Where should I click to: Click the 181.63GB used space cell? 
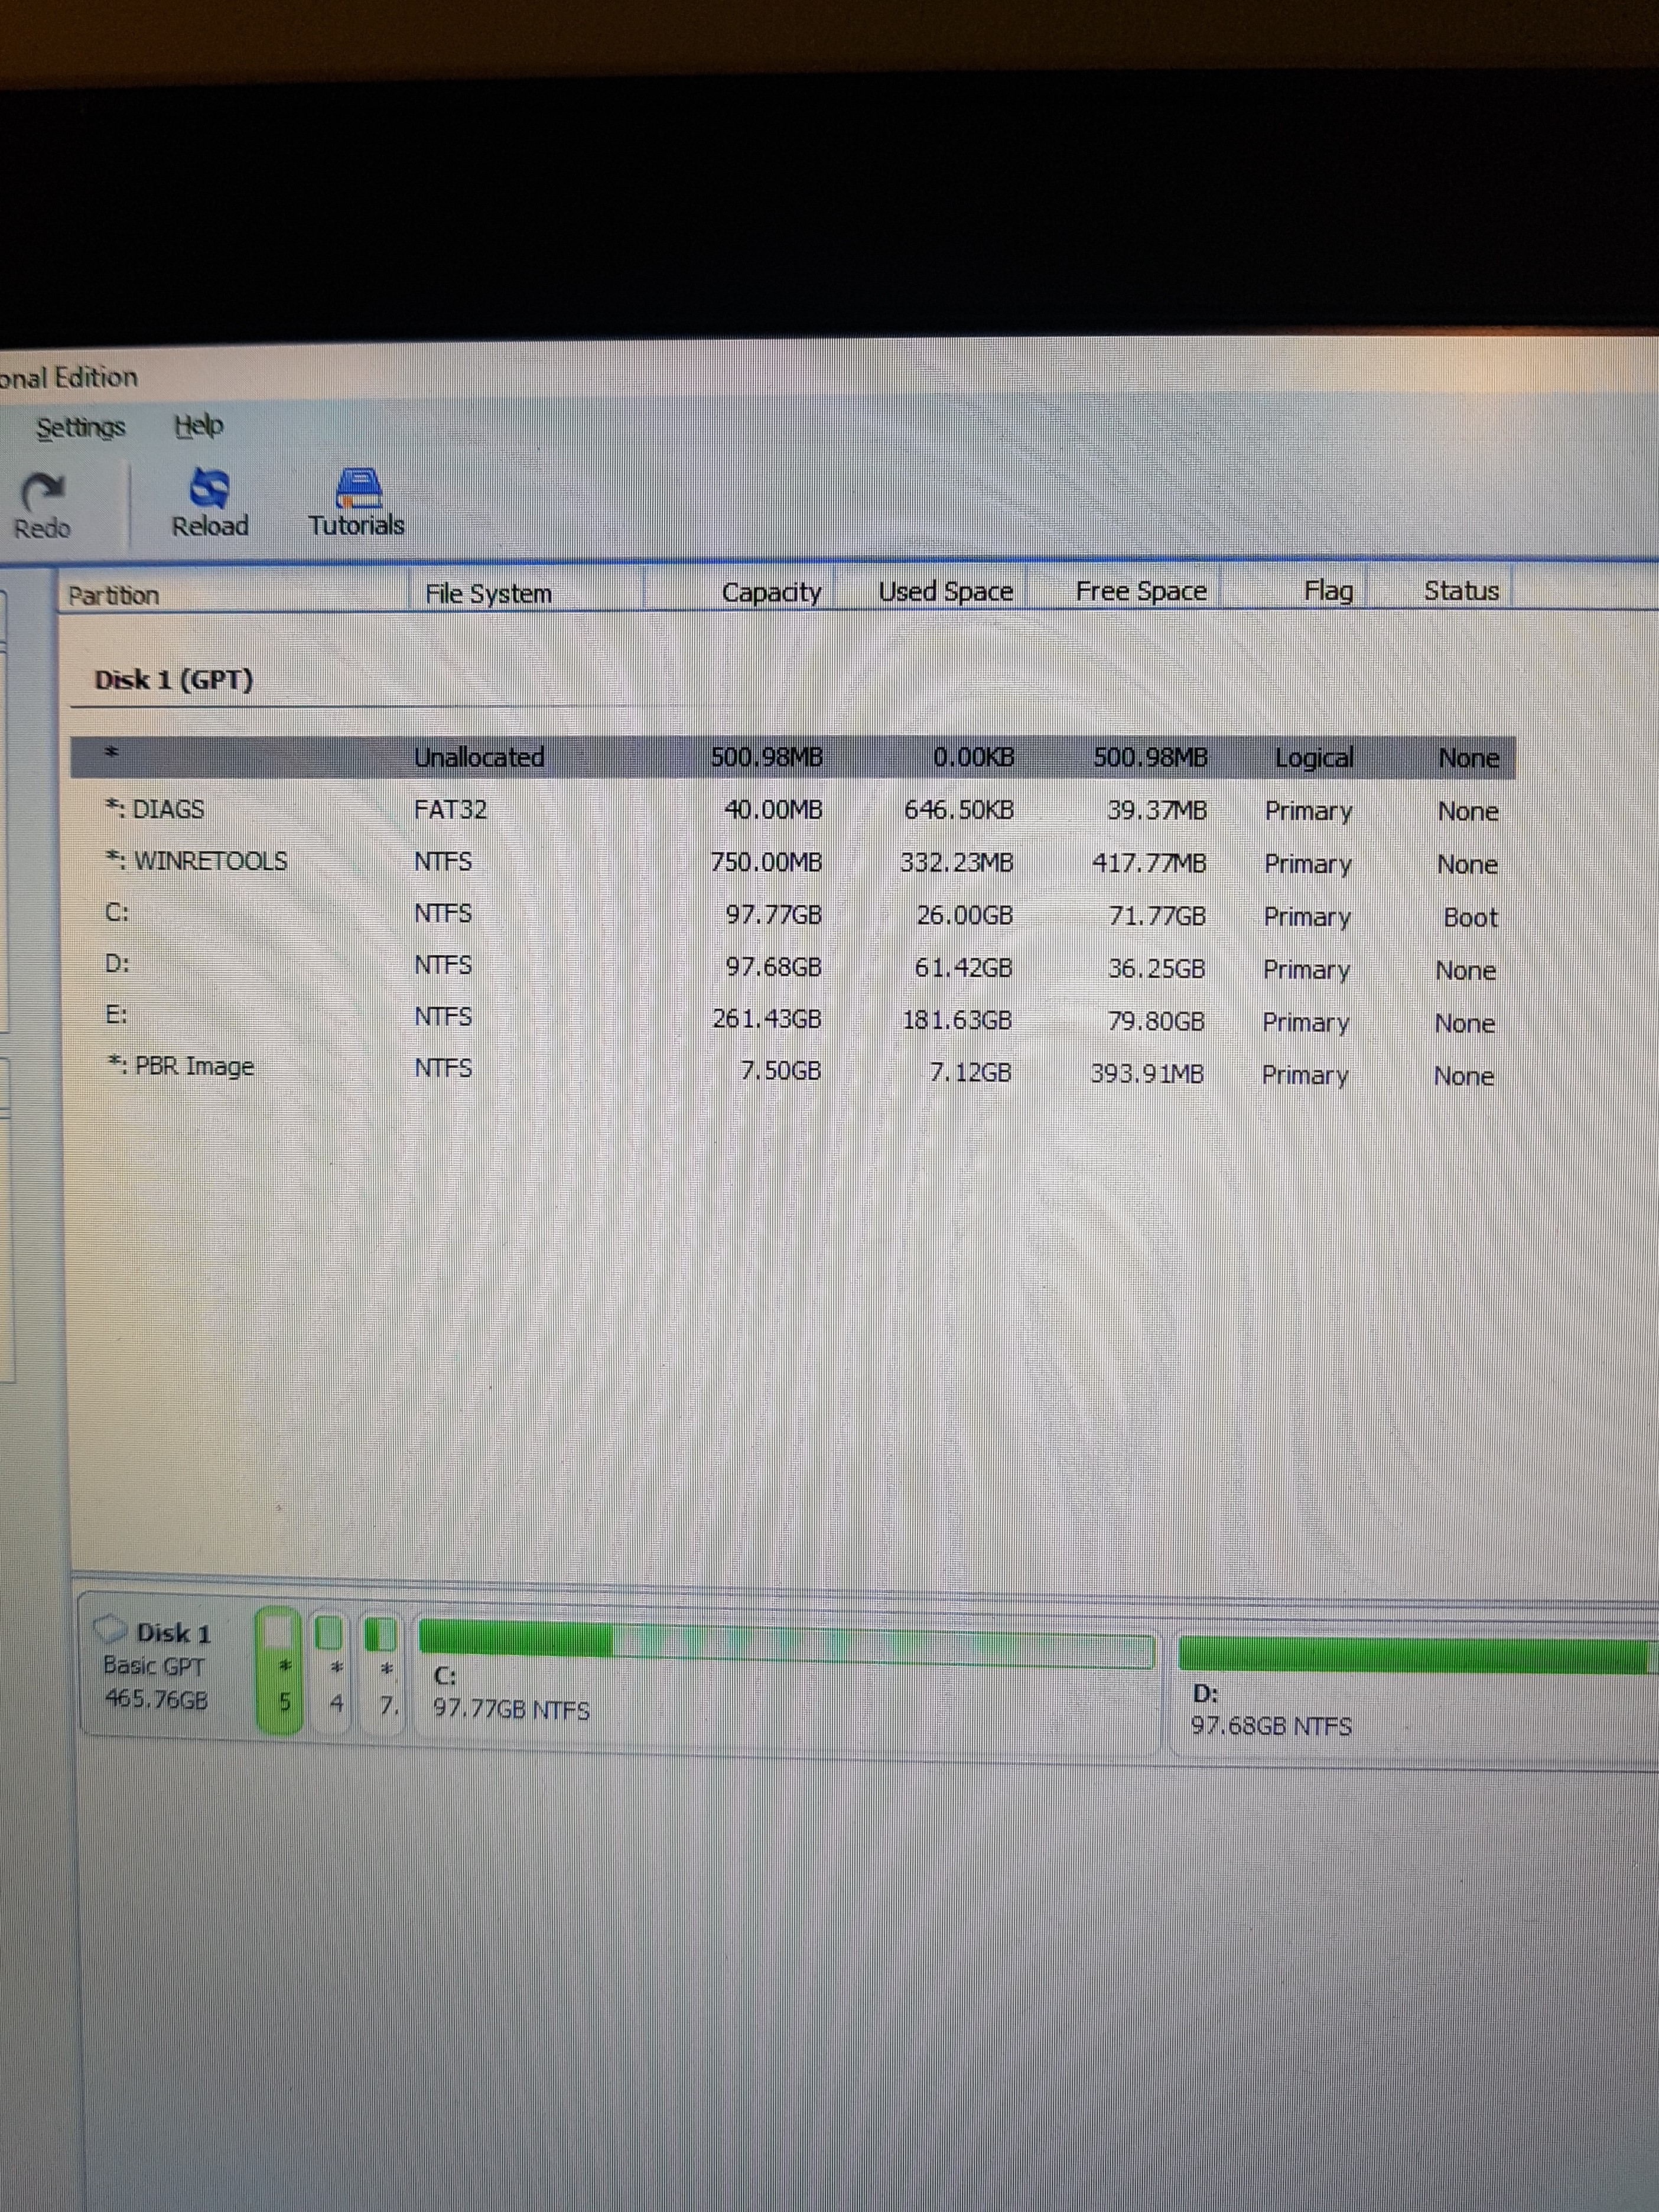(x=957, y=1019)
